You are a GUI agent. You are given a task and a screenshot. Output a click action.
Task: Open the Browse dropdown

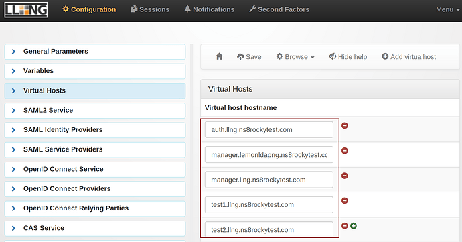(x=295, y=57)
